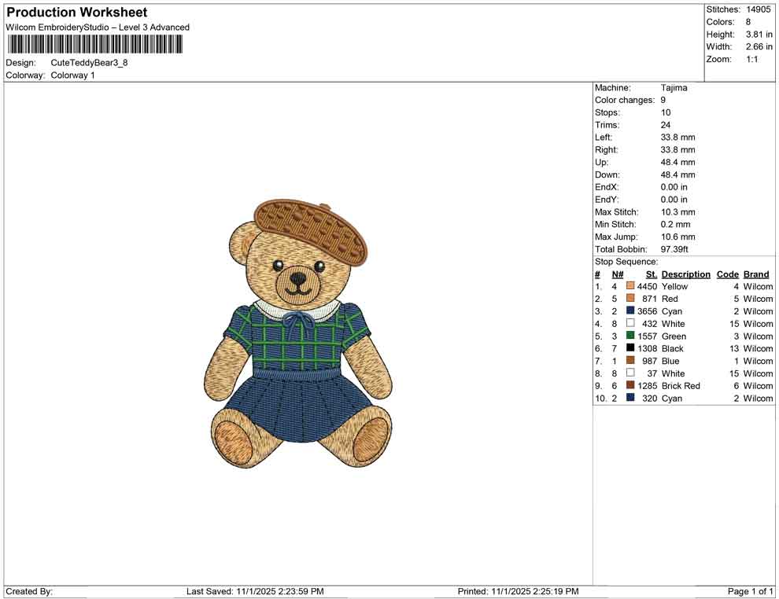
Task: Click the Code column header
Action: coord(727,274)
